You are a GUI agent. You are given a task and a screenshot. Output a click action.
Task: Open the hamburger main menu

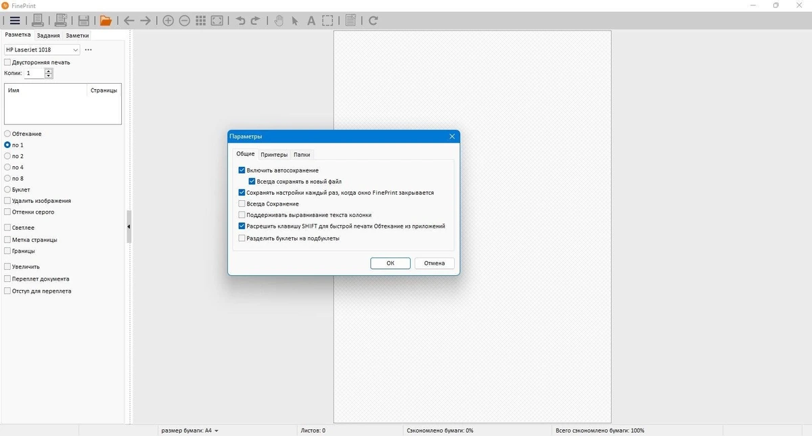coord(14,20)
